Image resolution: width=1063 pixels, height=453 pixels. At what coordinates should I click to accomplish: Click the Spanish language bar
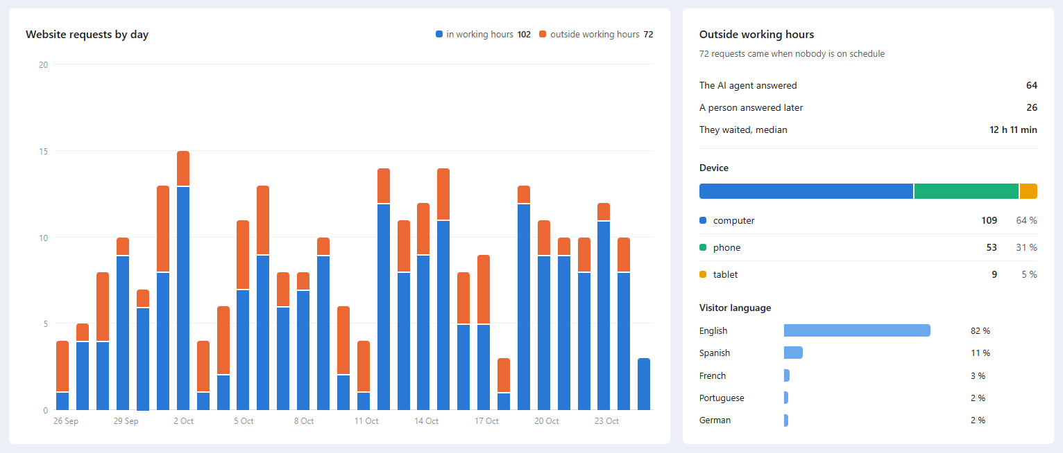pos(793,353)
